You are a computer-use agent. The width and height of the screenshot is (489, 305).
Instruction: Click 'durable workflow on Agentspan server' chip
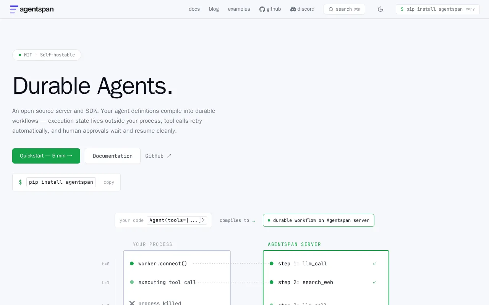point(319,220)
